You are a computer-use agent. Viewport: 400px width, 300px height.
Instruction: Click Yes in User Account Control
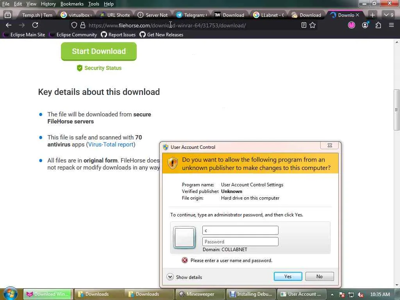click(288, 276)
